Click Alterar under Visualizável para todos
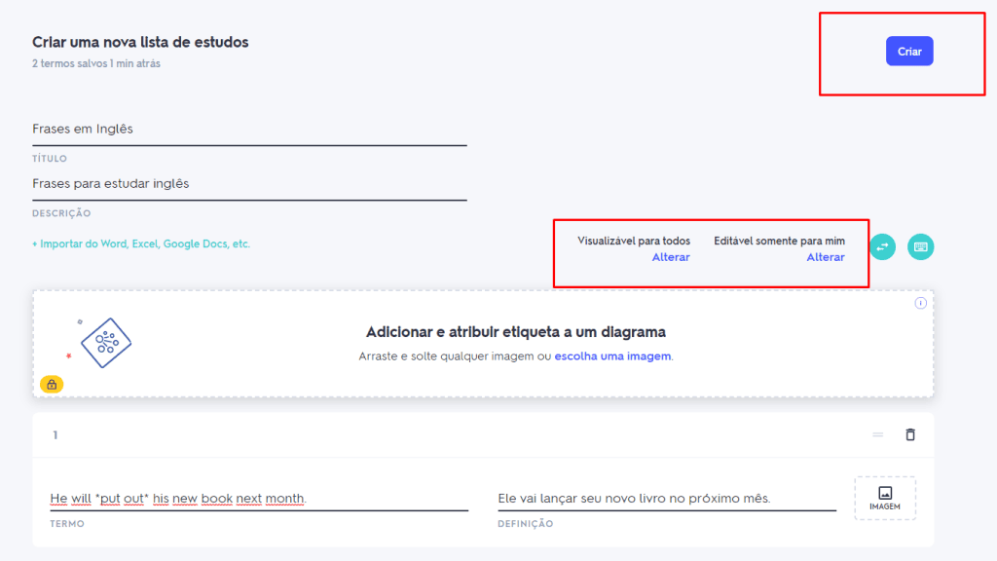This screenshot has height=561, width=997. [x=670, y=257]
